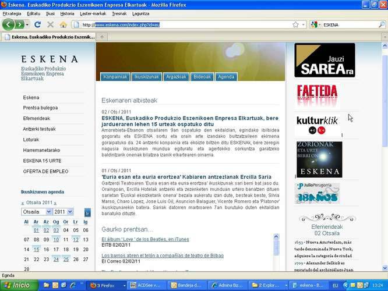
Task: Switch to the ACDSee taskbar window
Action: point(146,285)
